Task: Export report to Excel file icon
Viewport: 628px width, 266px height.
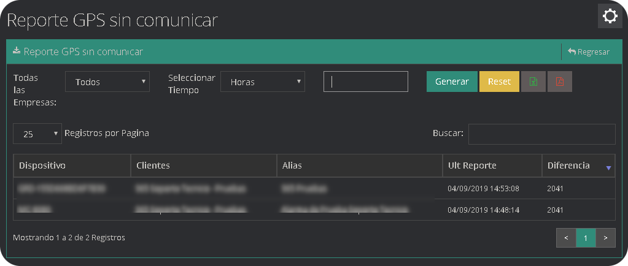Action: click(x=533, y=82)
